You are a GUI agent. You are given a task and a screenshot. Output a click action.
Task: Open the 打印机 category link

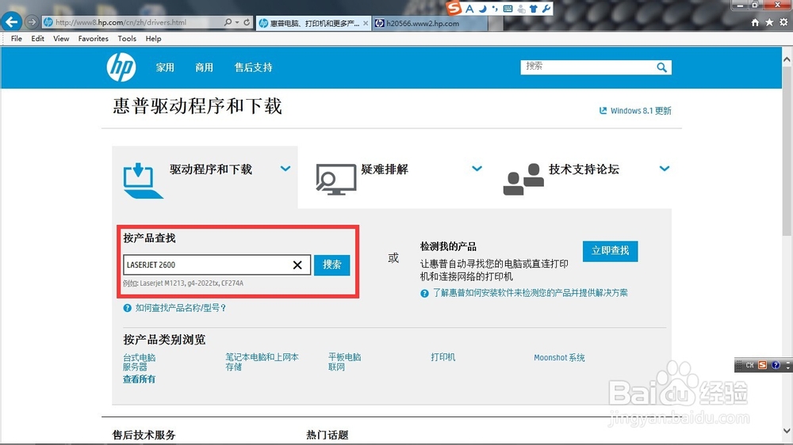click(443, 357)
